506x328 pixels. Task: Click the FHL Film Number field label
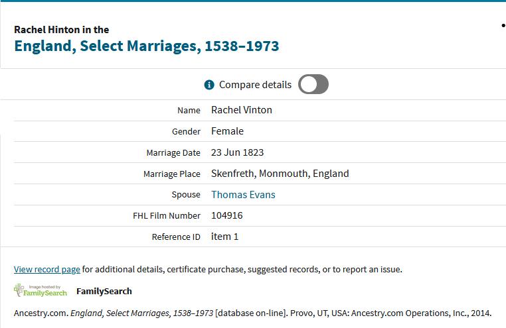[167, 216]
